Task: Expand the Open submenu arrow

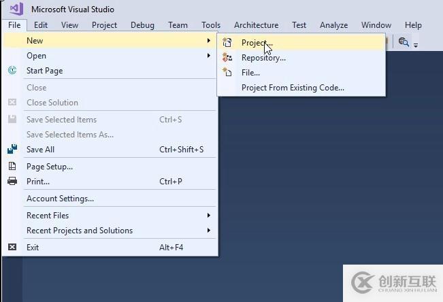Action: [x=209, y=56]
